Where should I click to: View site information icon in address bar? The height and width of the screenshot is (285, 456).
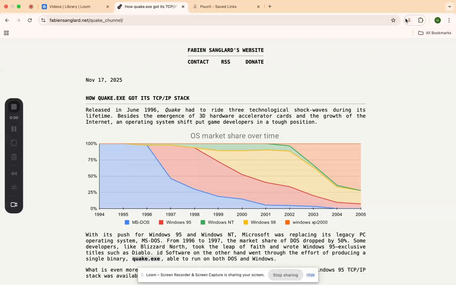(x=43, y=20)
